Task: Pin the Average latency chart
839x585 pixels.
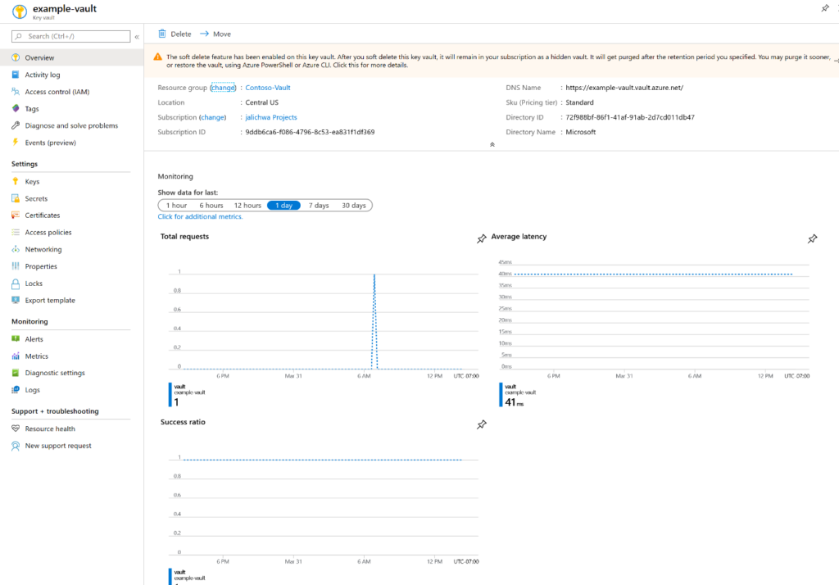Action: (x=812, y=238)
